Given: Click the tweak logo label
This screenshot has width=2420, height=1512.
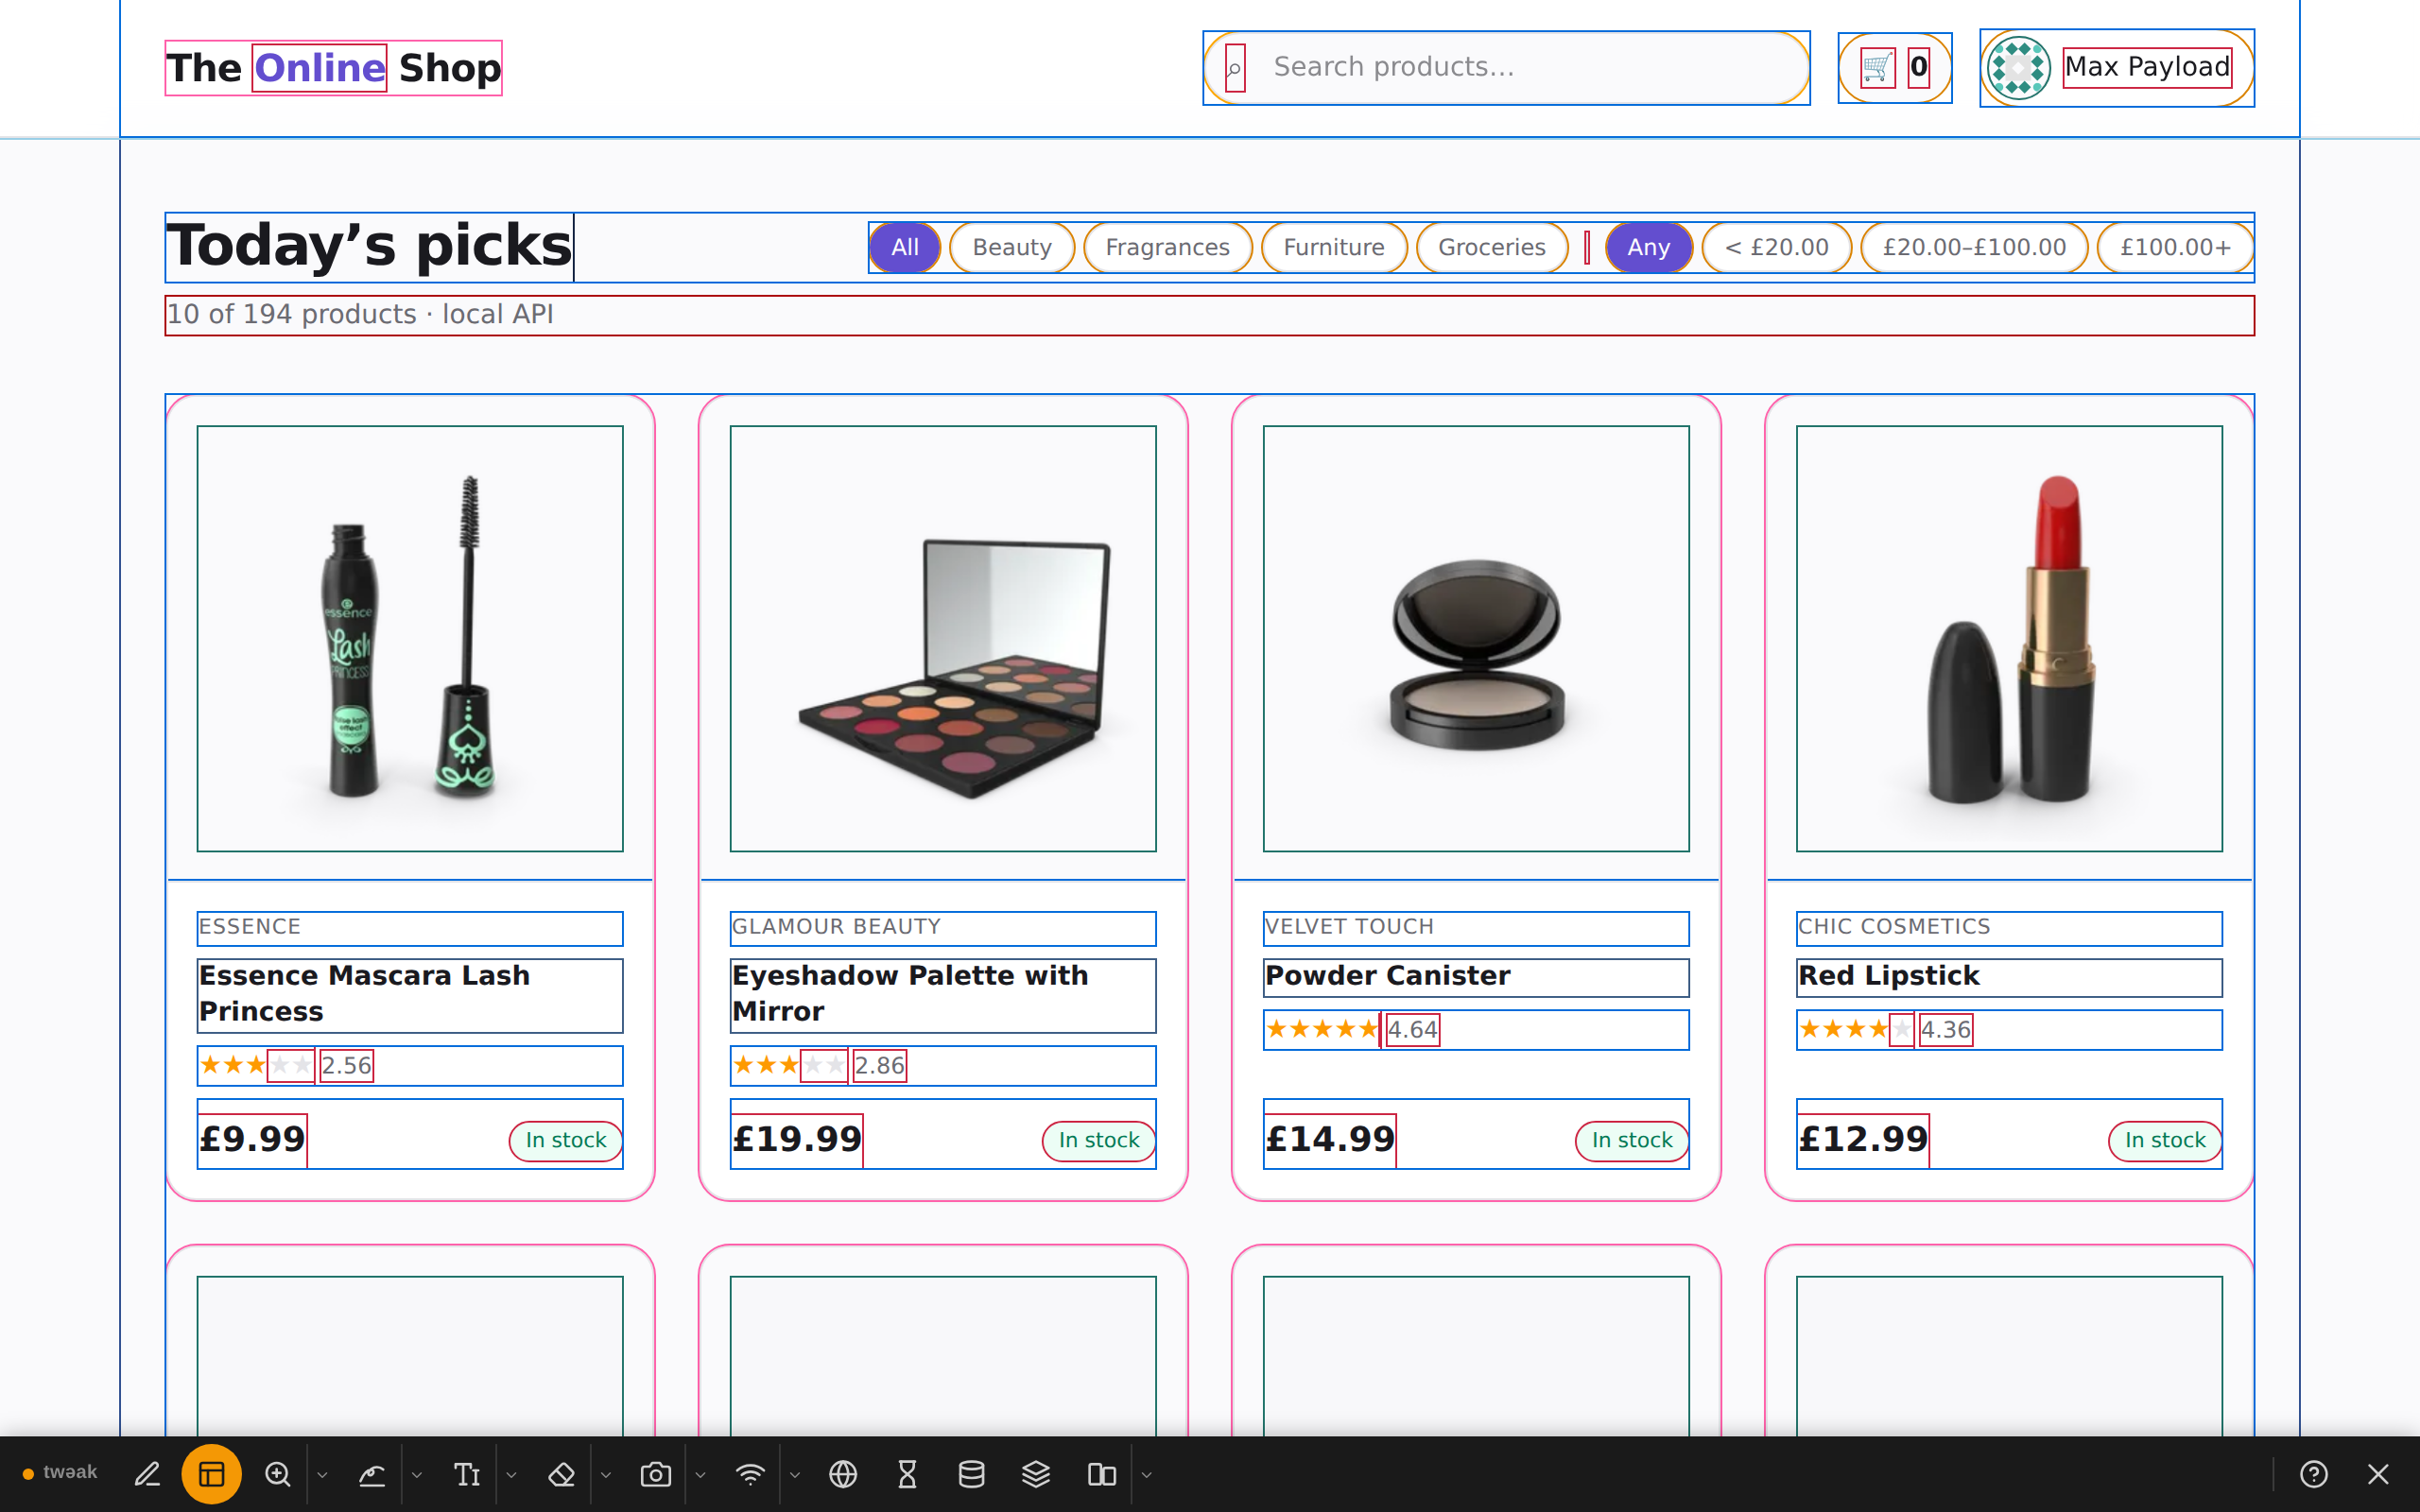Looking at the screenshot, I should pyautogui.click(x=60, y=1472).
